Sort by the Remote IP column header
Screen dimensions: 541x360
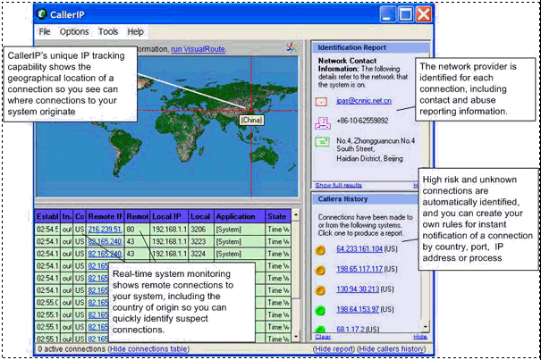click(x=106, y=216)
